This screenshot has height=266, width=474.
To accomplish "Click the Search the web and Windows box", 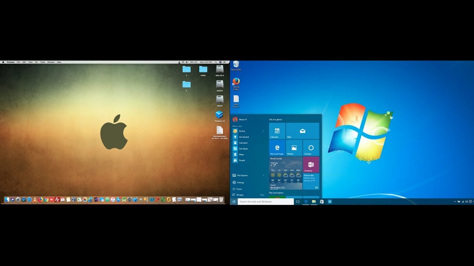I will pyautogui.click(x=266, y=202).
